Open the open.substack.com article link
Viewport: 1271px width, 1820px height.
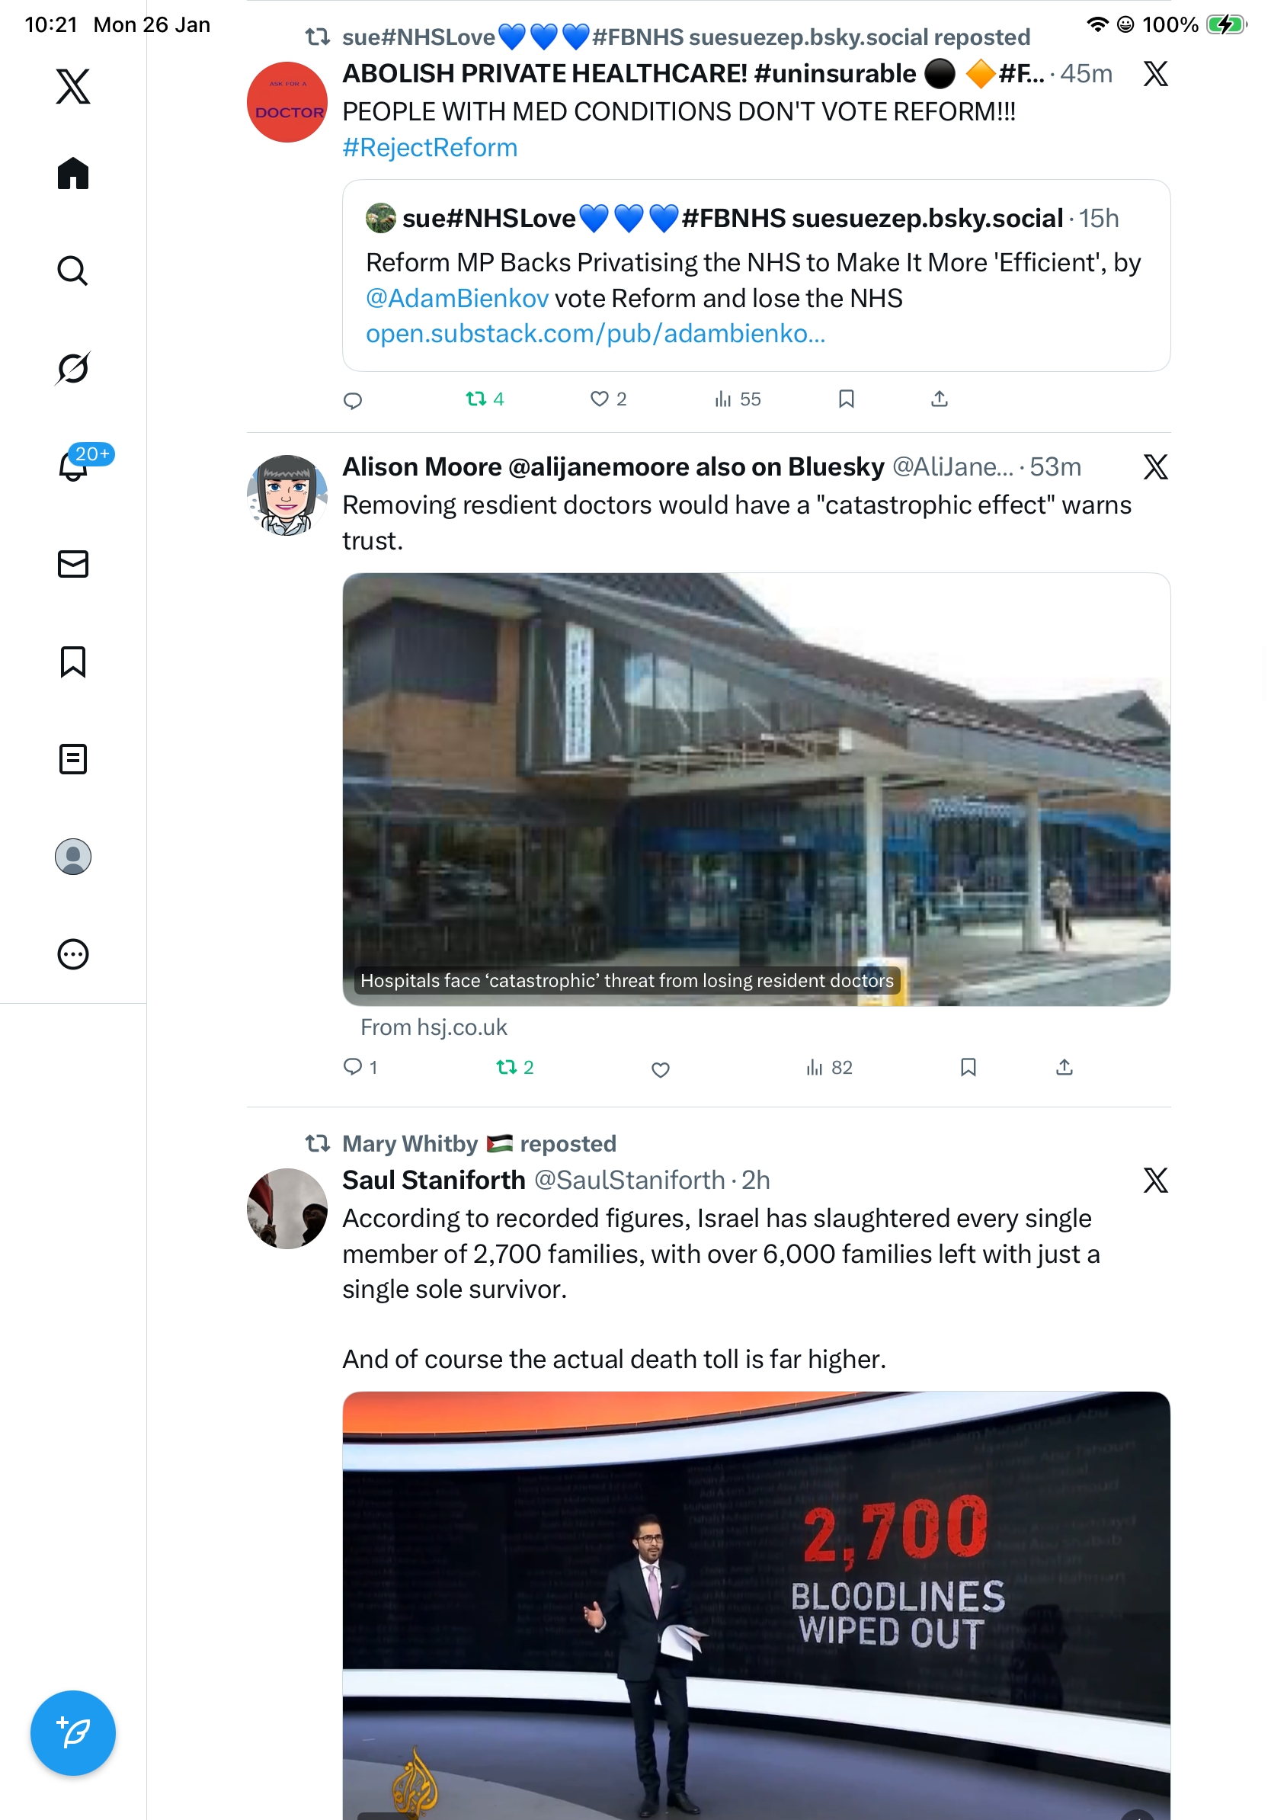point(595,333)
